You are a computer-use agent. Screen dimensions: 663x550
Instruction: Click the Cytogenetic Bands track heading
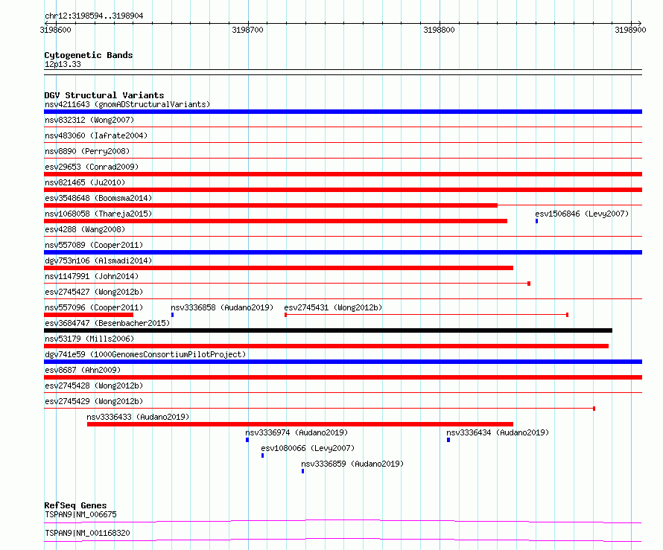(x=89, y=55)
